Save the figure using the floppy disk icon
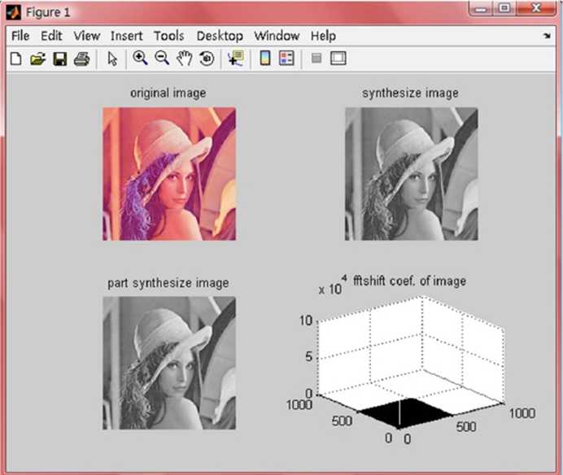 click(60, 59)
